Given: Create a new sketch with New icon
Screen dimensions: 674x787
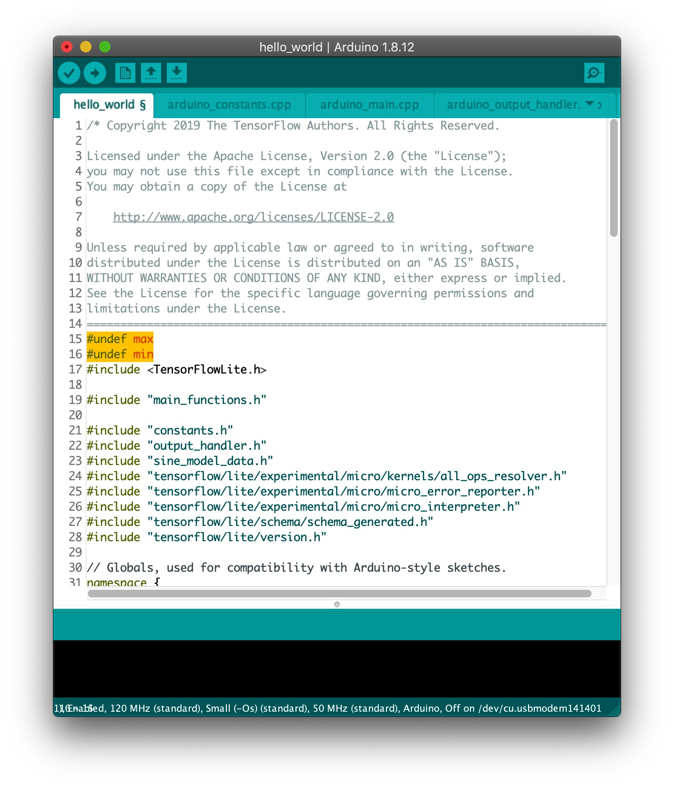Looking at the screenshot, I should click(125, 73).
